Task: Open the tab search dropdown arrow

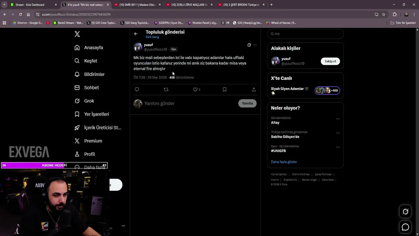Action: tap(4, 5)
